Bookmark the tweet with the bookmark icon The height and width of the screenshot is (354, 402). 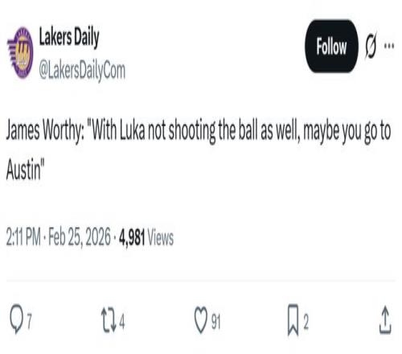click(x=293, y=319)
